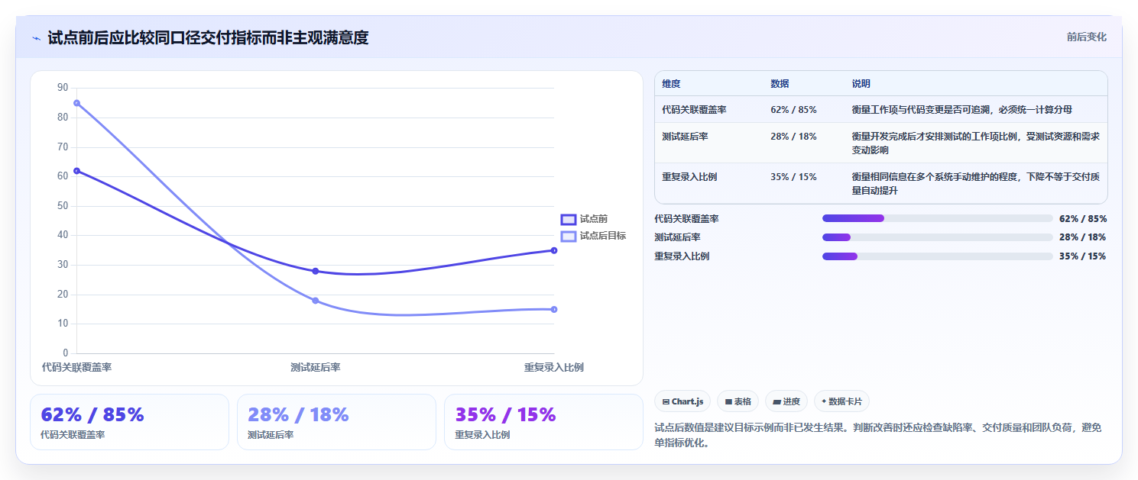Click the 50 tick on the y-axis

63,206
